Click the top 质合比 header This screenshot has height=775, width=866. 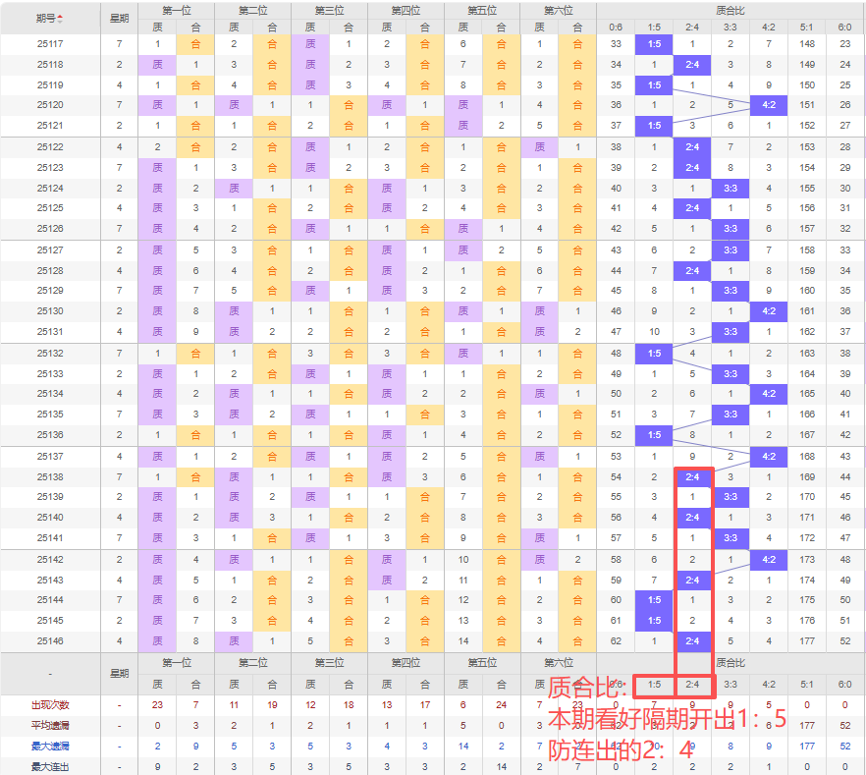click(x=731, y=10)
